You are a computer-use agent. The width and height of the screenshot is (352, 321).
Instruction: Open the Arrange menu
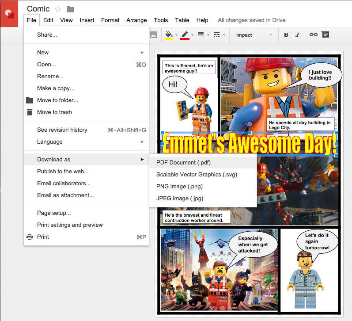tap(136, 20)
